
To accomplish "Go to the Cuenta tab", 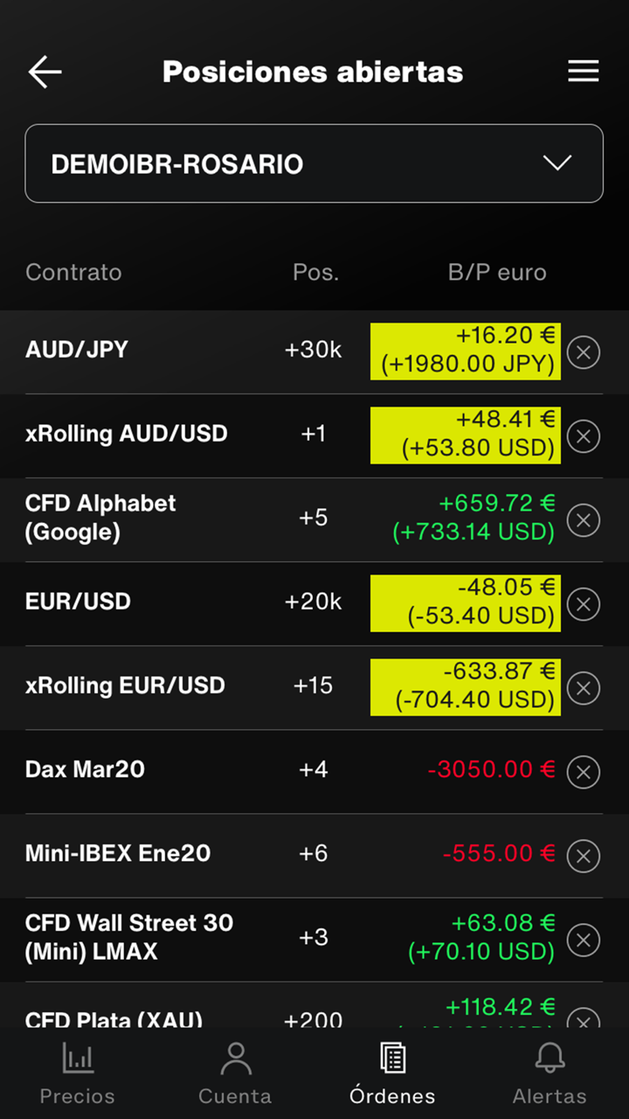I will (x=235, y=1072).
